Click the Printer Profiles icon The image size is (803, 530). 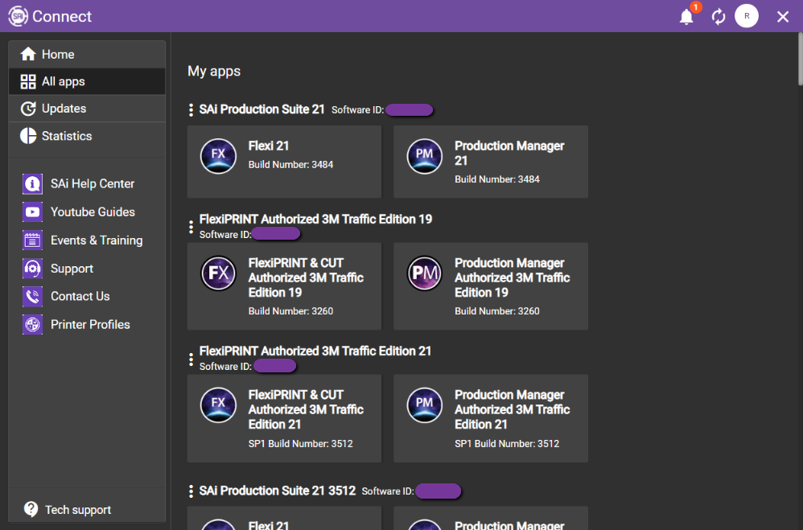[x=32, y=325]
